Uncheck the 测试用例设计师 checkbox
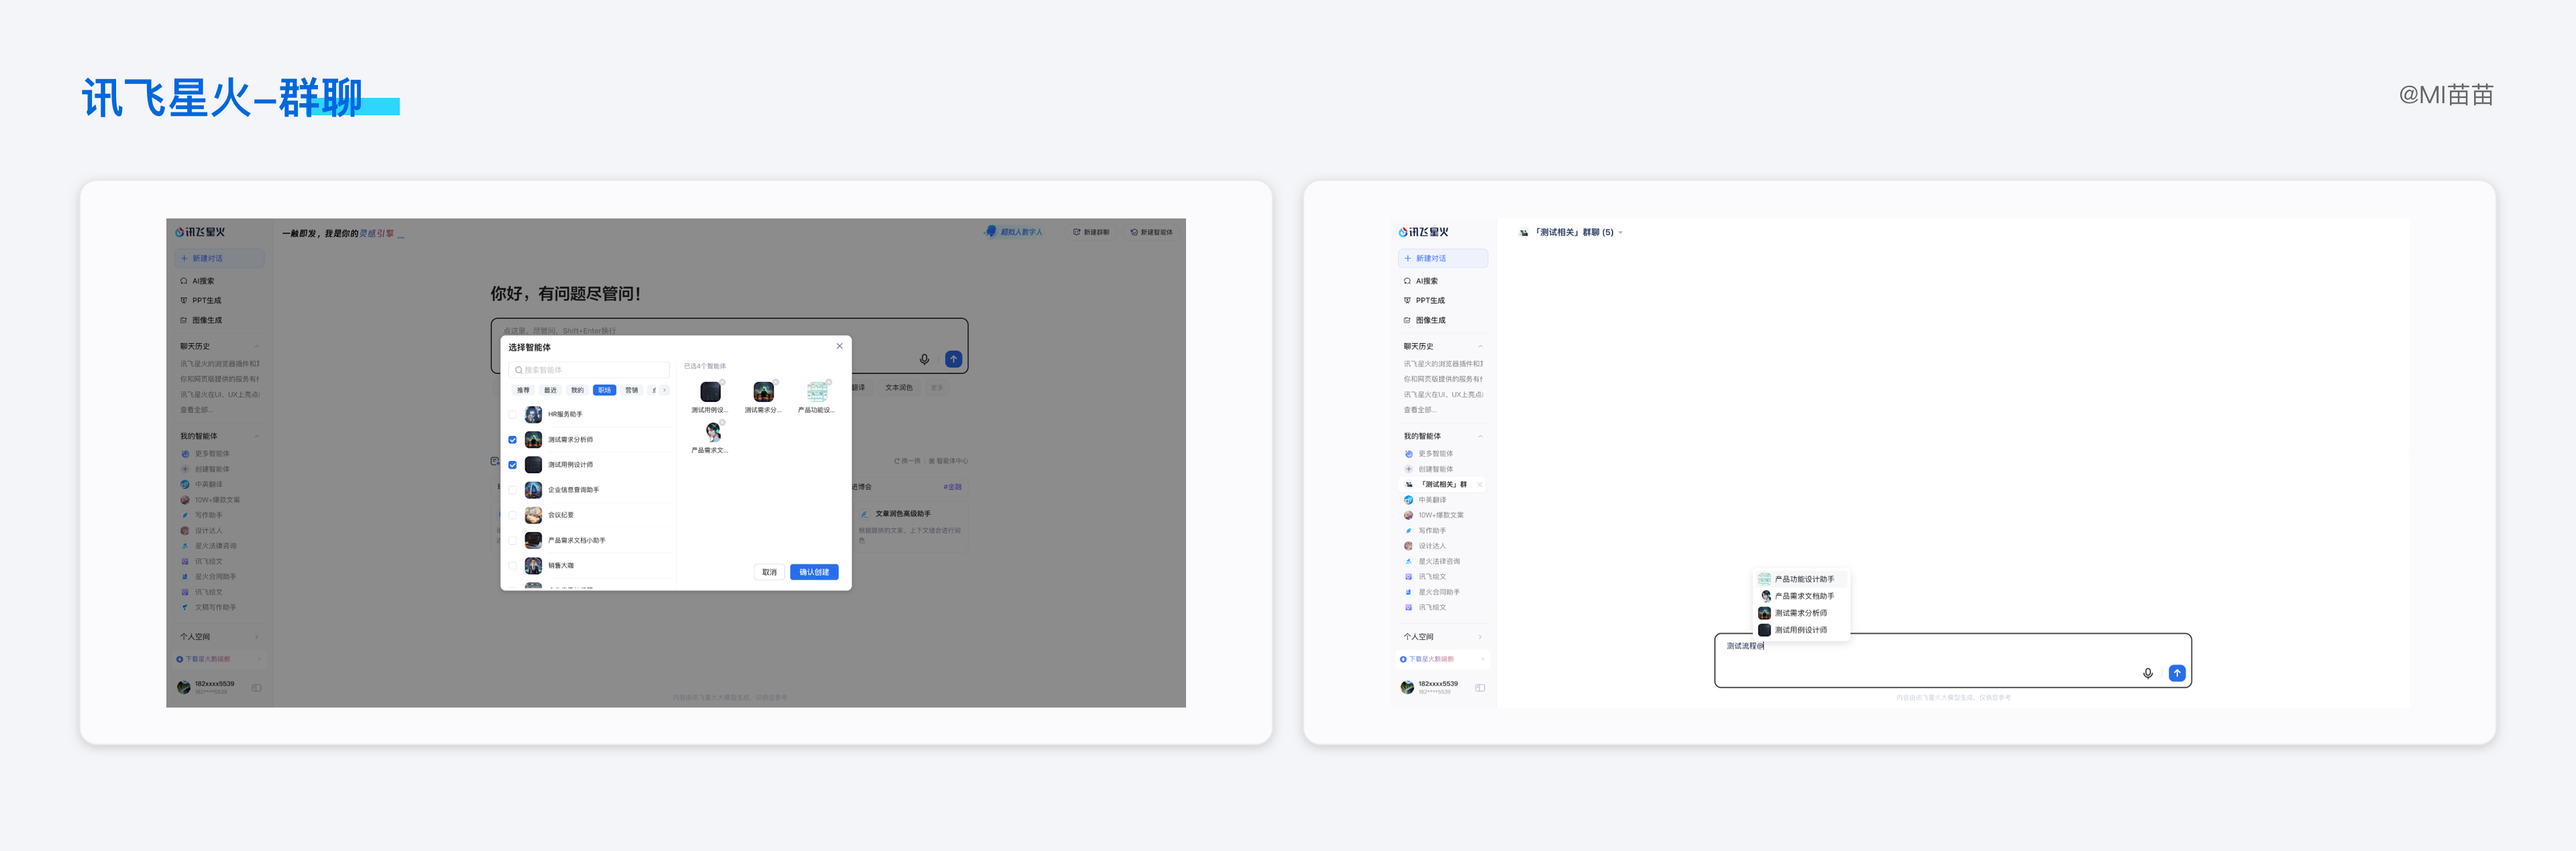This screenshot has width=2576, height=851. pos(513,464)
